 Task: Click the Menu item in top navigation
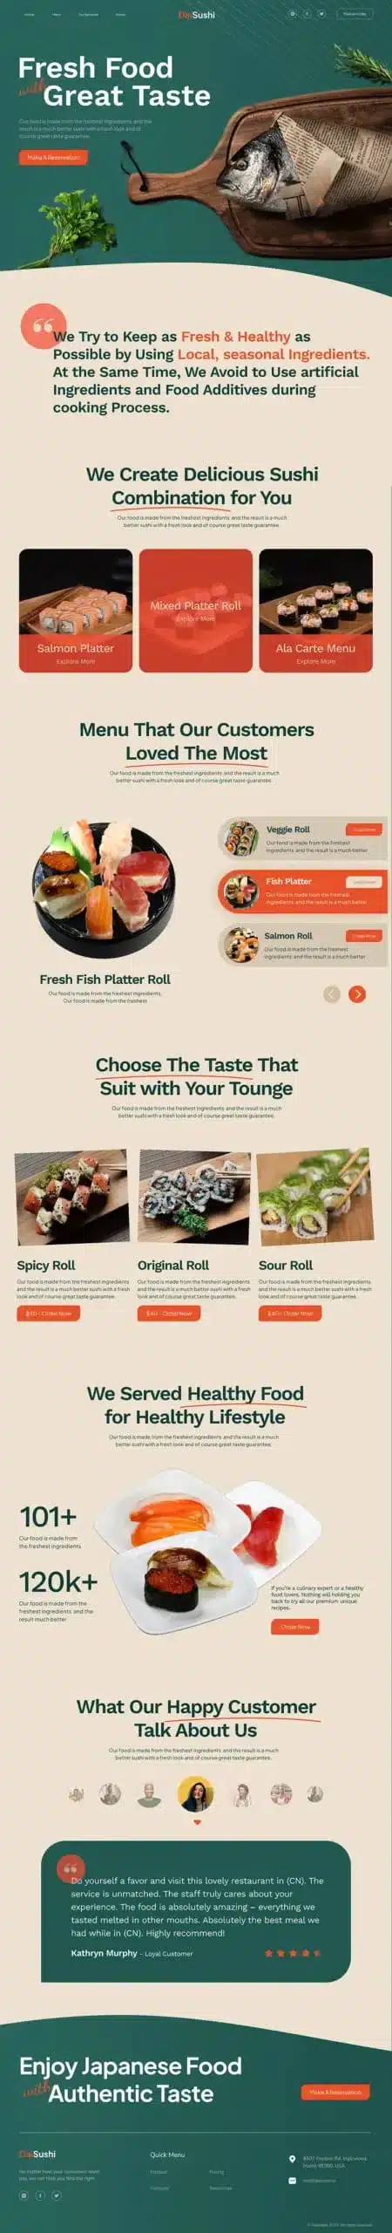coord(57,15)
